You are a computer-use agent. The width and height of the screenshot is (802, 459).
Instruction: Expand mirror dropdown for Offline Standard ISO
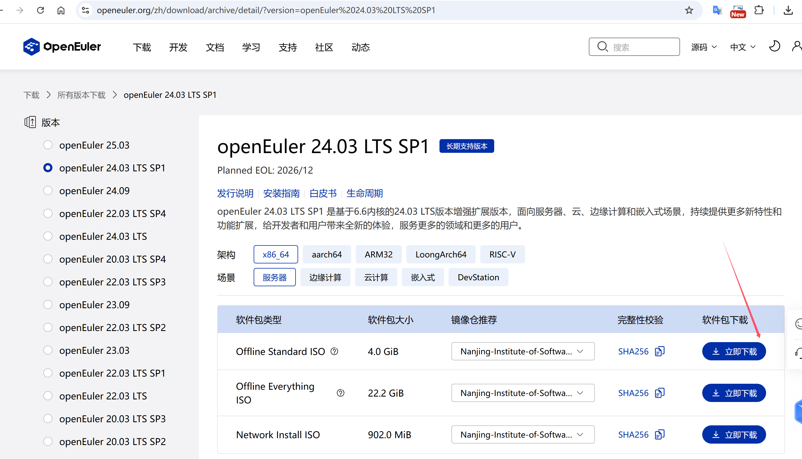(x=522, y=351)
